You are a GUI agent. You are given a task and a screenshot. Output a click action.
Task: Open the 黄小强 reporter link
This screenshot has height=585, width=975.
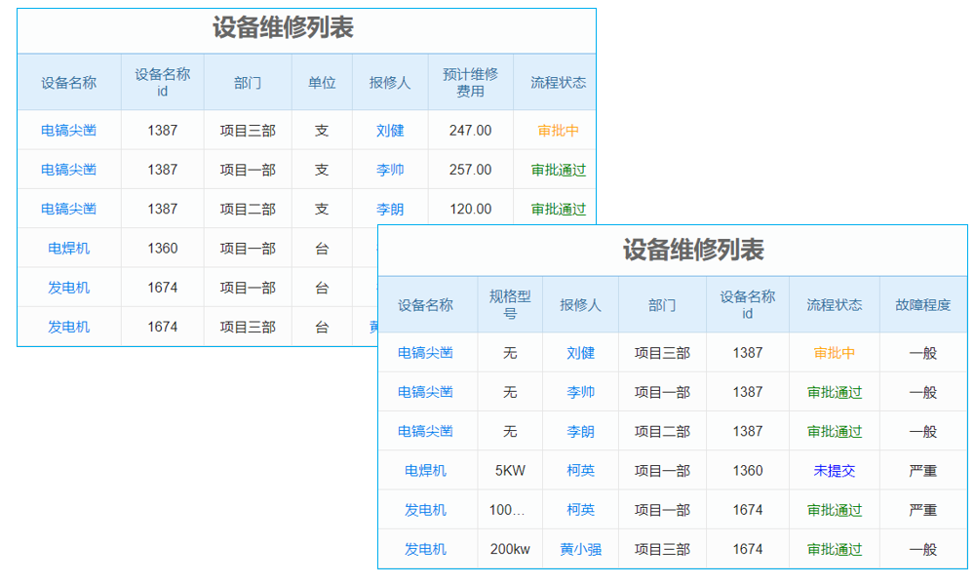[x=581, y=548]
